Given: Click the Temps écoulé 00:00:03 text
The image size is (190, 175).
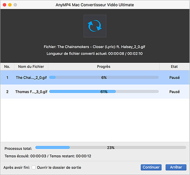Looking at the screenshot, I should click(25, 156).
